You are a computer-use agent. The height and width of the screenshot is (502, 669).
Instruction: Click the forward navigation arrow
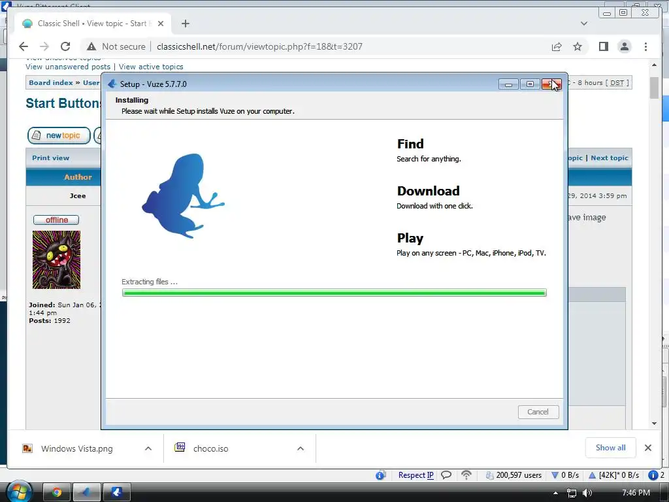point(44,46)
